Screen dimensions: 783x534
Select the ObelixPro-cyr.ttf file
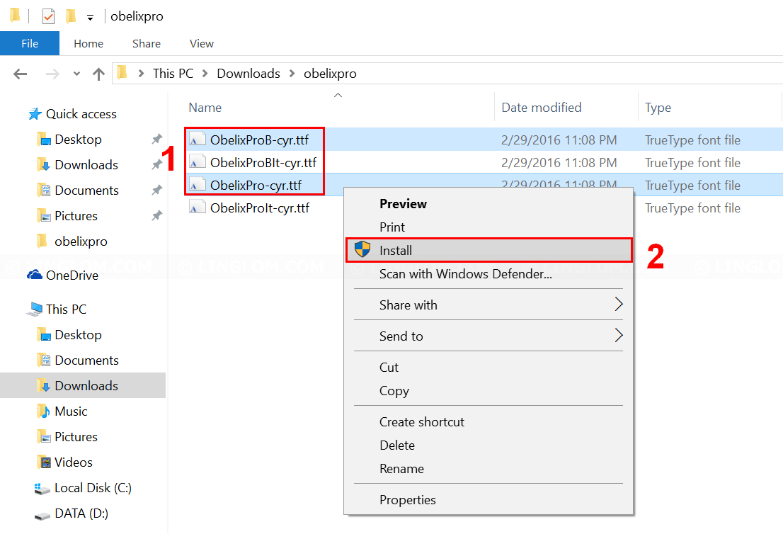(x=256, y=186)
